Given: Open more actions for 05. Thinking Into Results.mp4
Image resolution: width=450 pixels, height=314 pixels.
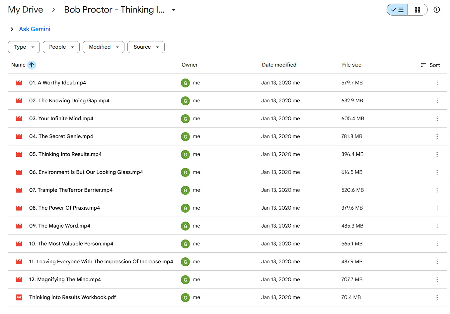Looking at the screenshot, I should pyautogui.click(x=437, y=154).
